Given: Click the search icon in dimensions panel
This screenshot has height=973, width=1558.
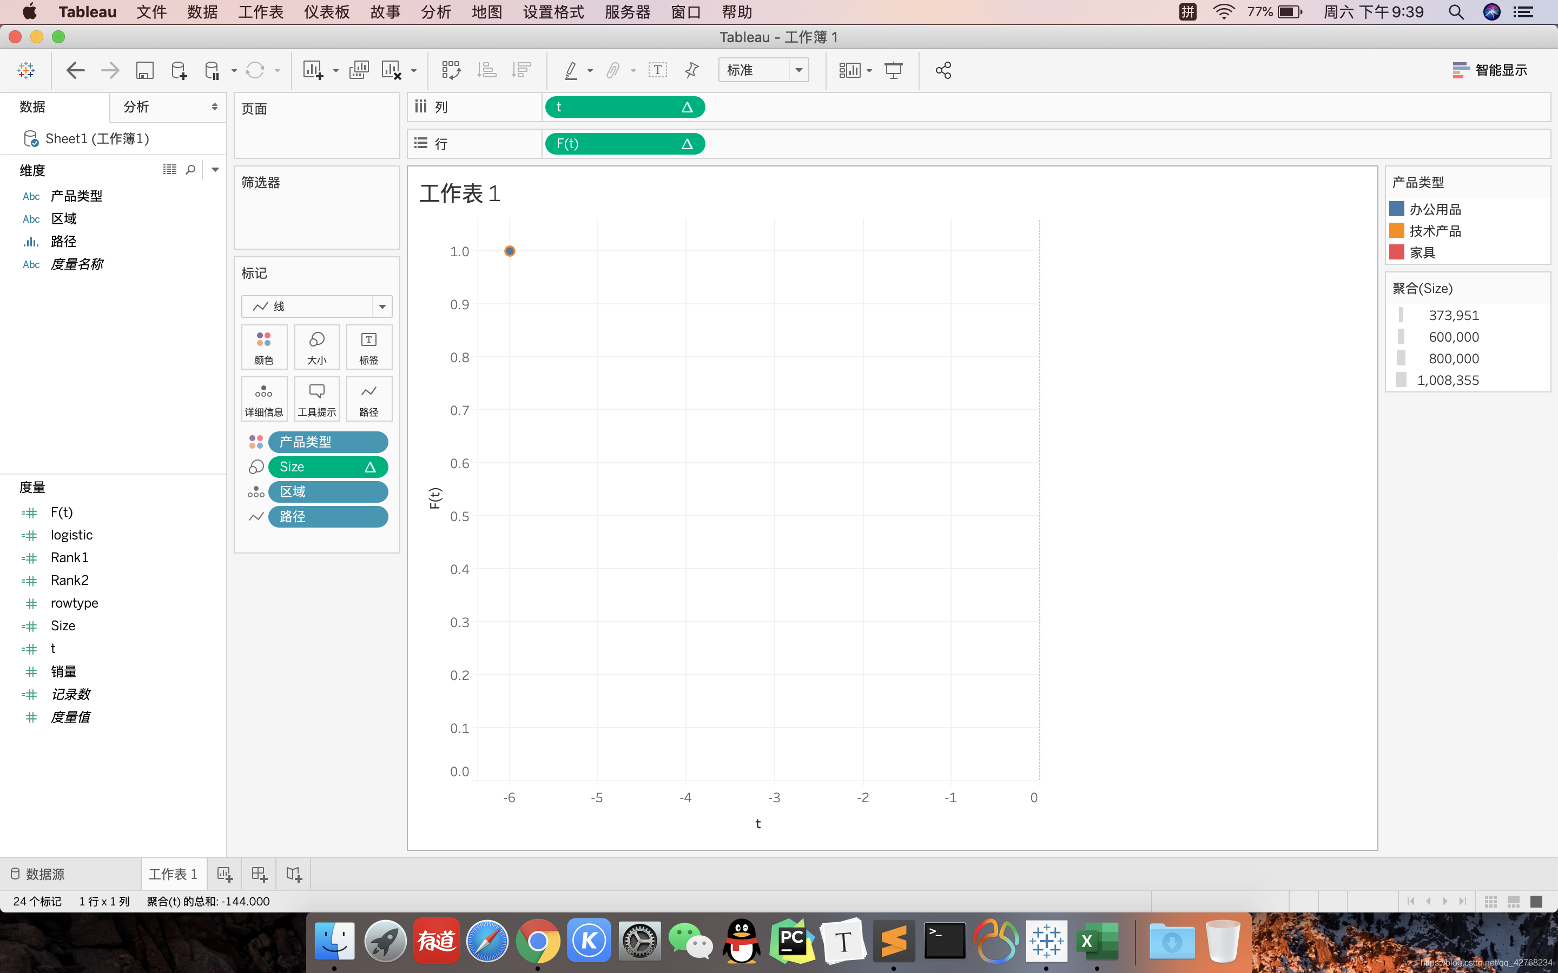Looking at the screenshot, I should pyautogui.click(x=190, y=169).
